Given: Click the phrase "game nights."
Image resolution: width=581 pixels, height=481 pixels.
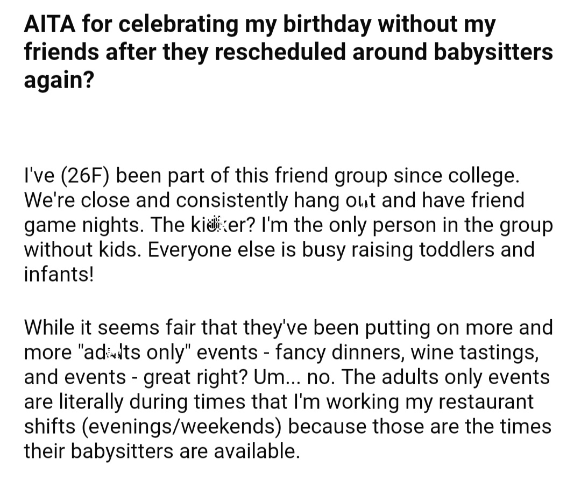Looking at the screenshot, I should tap(84, 226).
